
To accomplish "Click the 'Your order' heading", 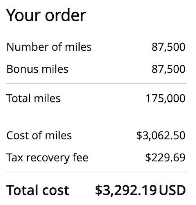I will [46, 15].
